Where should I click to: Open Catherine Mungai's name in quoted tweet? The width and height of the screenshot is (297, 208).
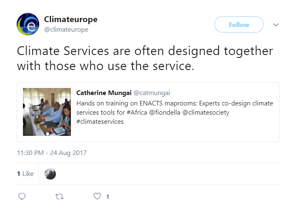point(103,93)
